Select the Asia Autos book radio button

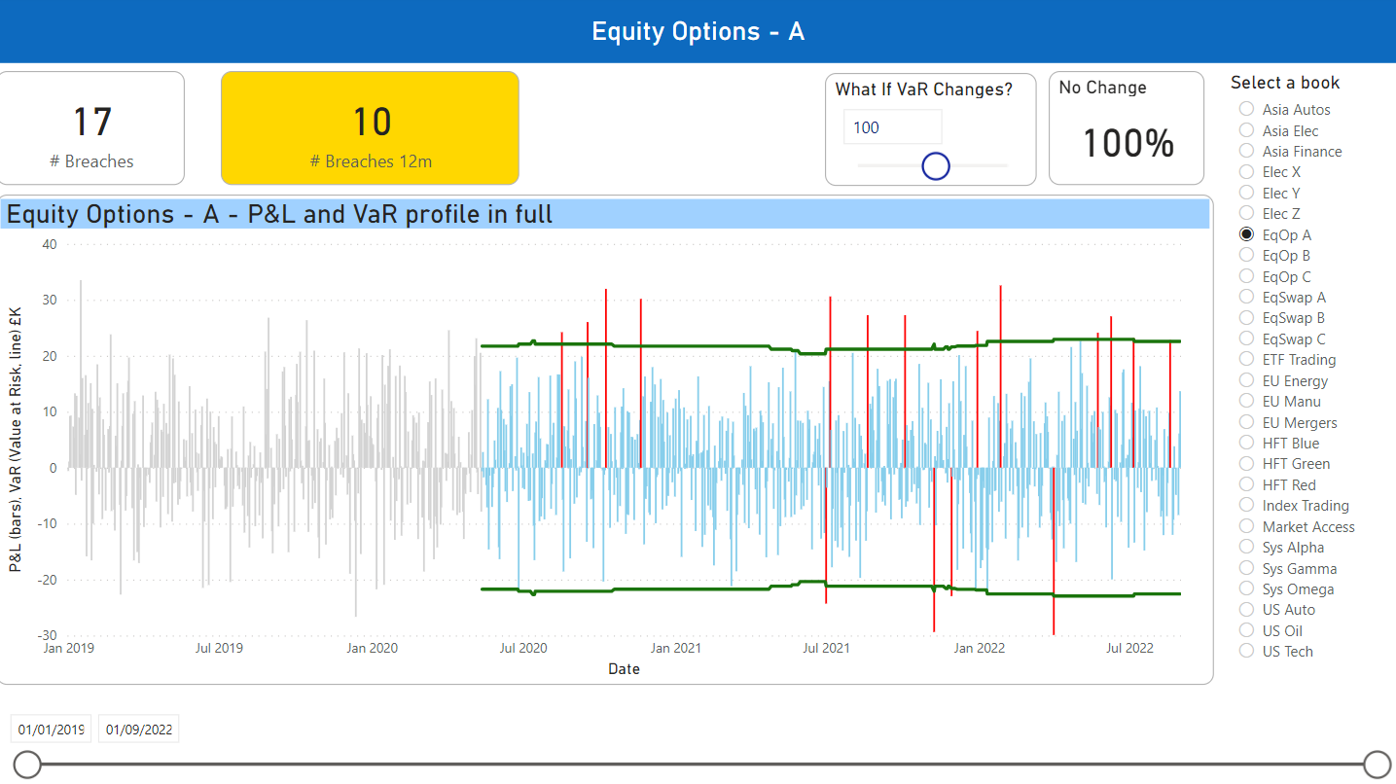(1246, 110)
